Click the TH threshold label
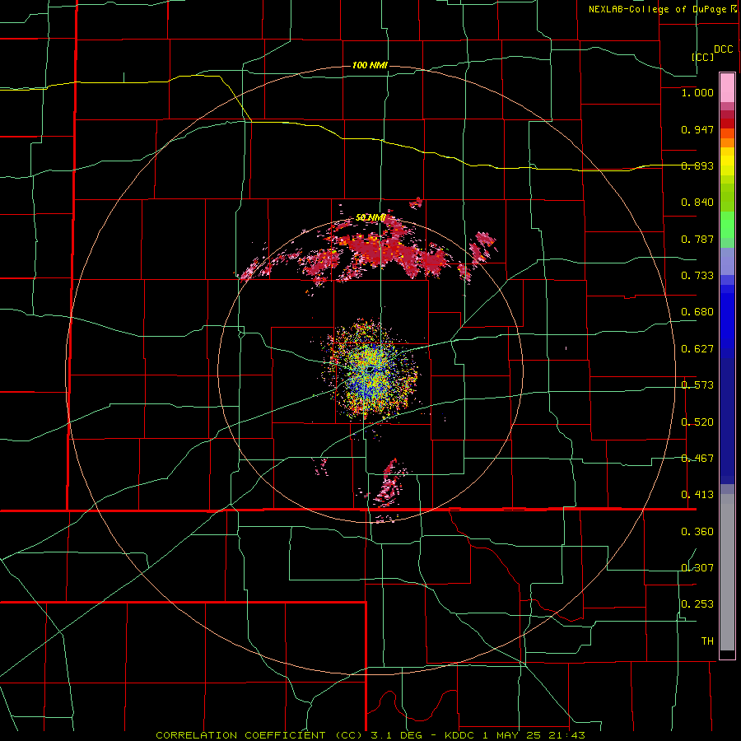Viewport: 741px width, 741px height. coord(707,641)
